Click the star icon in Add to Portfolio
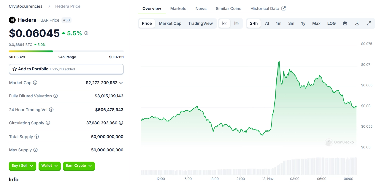Viewport: 379px width, 184px height. [15, 69]
